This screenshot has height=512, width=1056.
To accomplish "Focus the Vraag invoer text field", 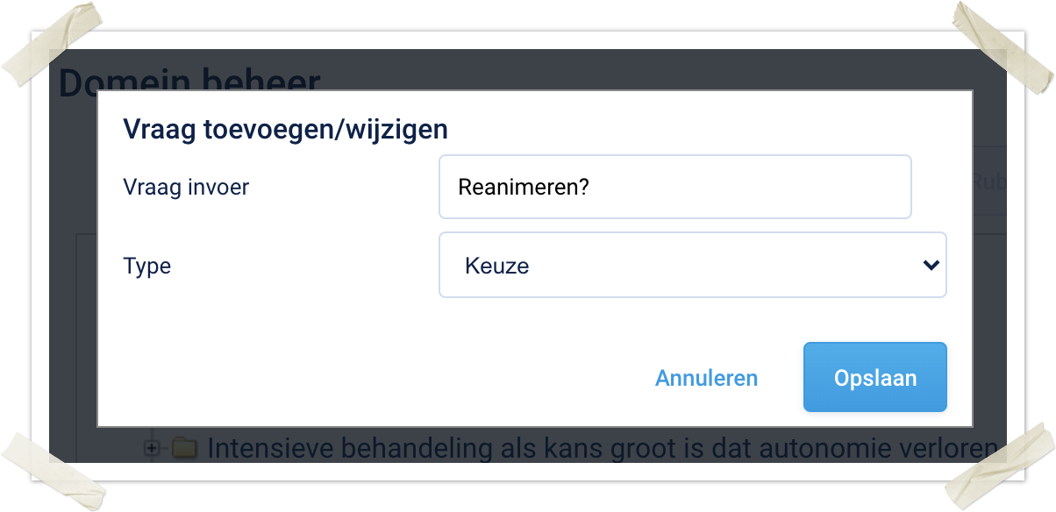I will click(x=674, y=187).
